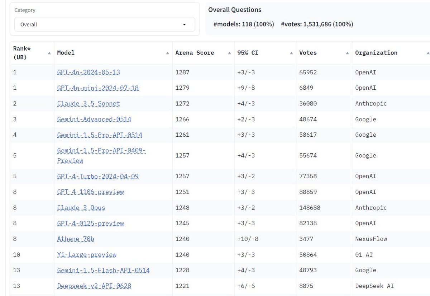Click the Model column header text

pyautogui.click(x=66, y=53)
